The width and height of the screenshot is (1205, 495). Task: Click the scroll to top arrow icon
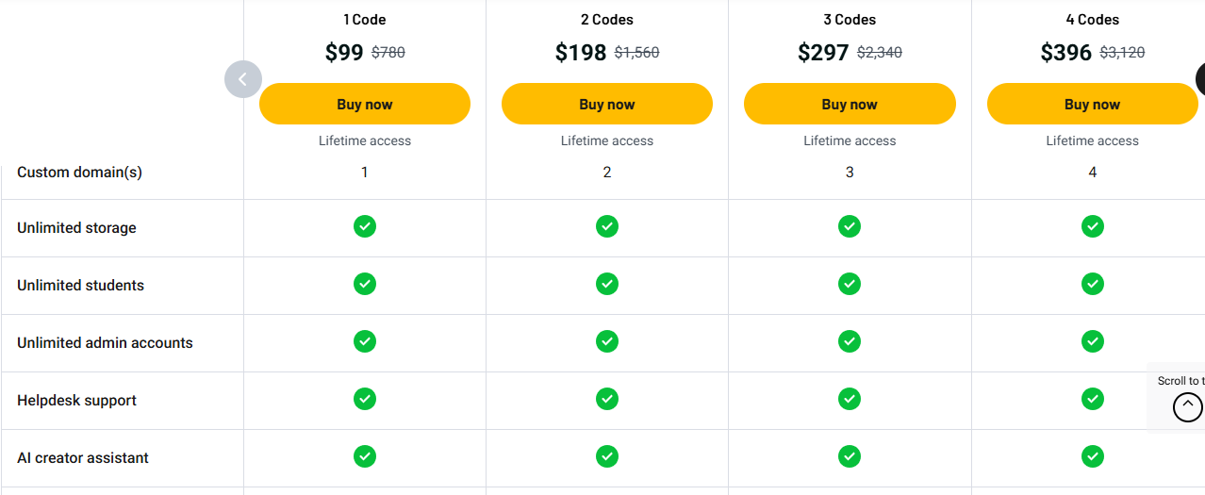1187,406
